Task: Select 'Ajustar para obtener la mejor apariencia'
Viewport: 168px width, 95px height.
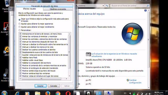Action: pos(19,24)
